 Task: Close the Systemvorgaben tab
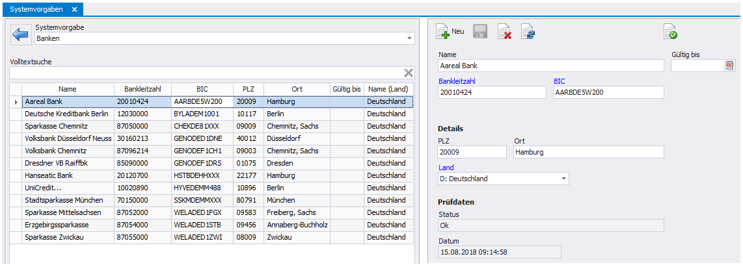[x=74, y=10]
